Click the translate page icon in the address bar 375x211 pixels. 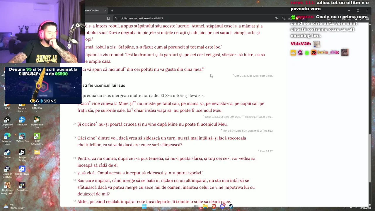[277, 18]
